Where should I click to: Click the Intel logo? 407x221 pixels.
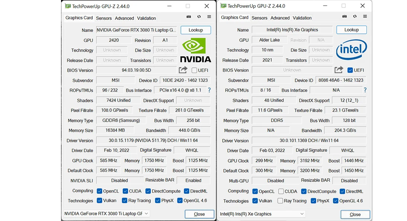[351, 49]
